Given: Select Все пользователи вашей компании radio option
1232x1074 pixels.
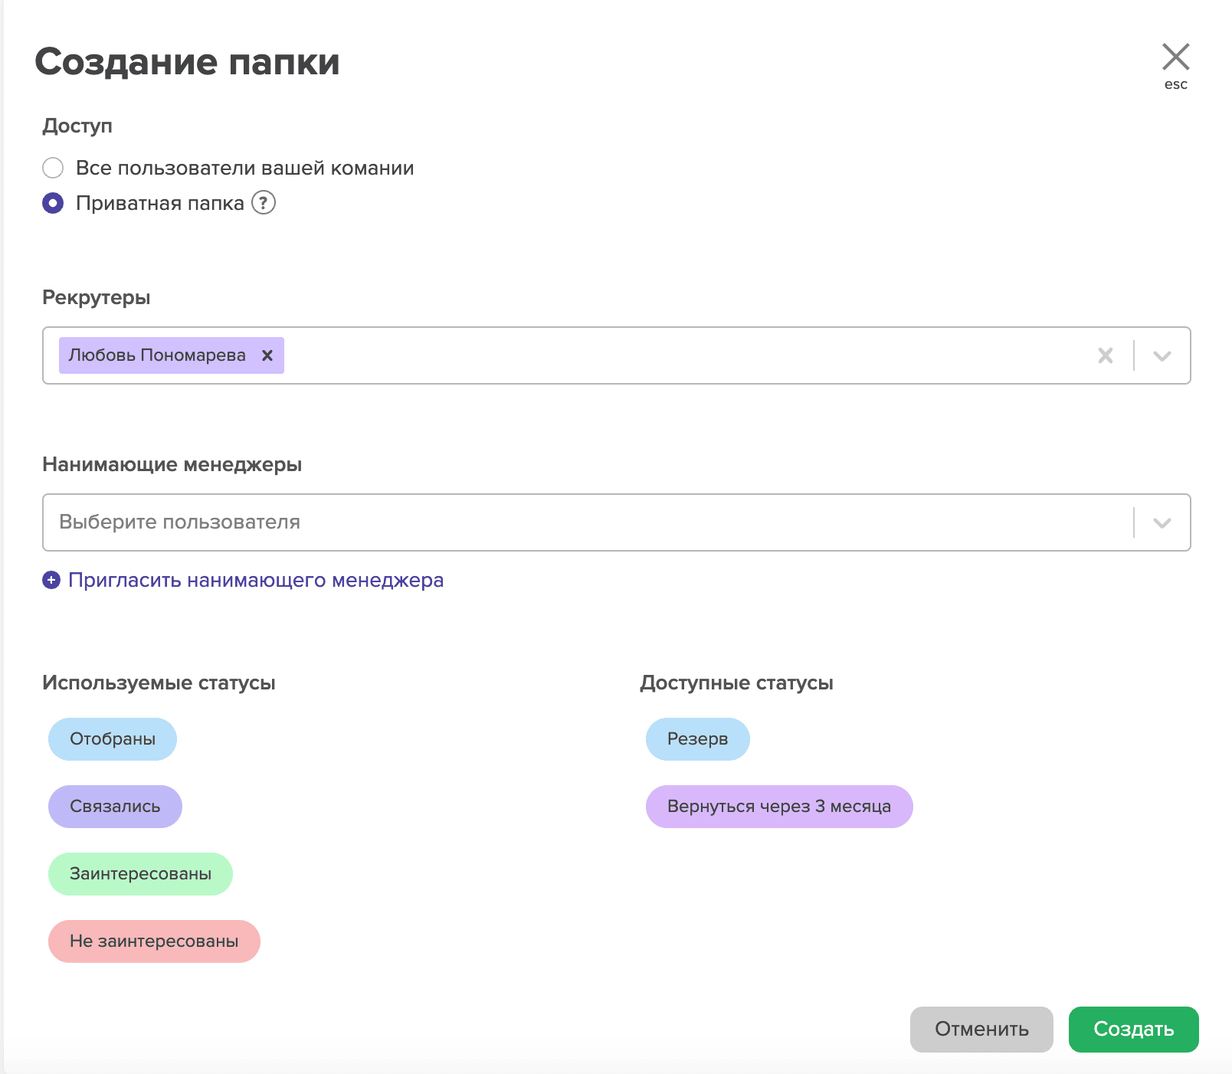Looking at the screenshot, I should coord(53,168).
